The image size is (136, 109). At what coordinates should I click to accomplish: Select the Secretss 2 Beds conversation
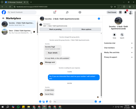[18, 24]
